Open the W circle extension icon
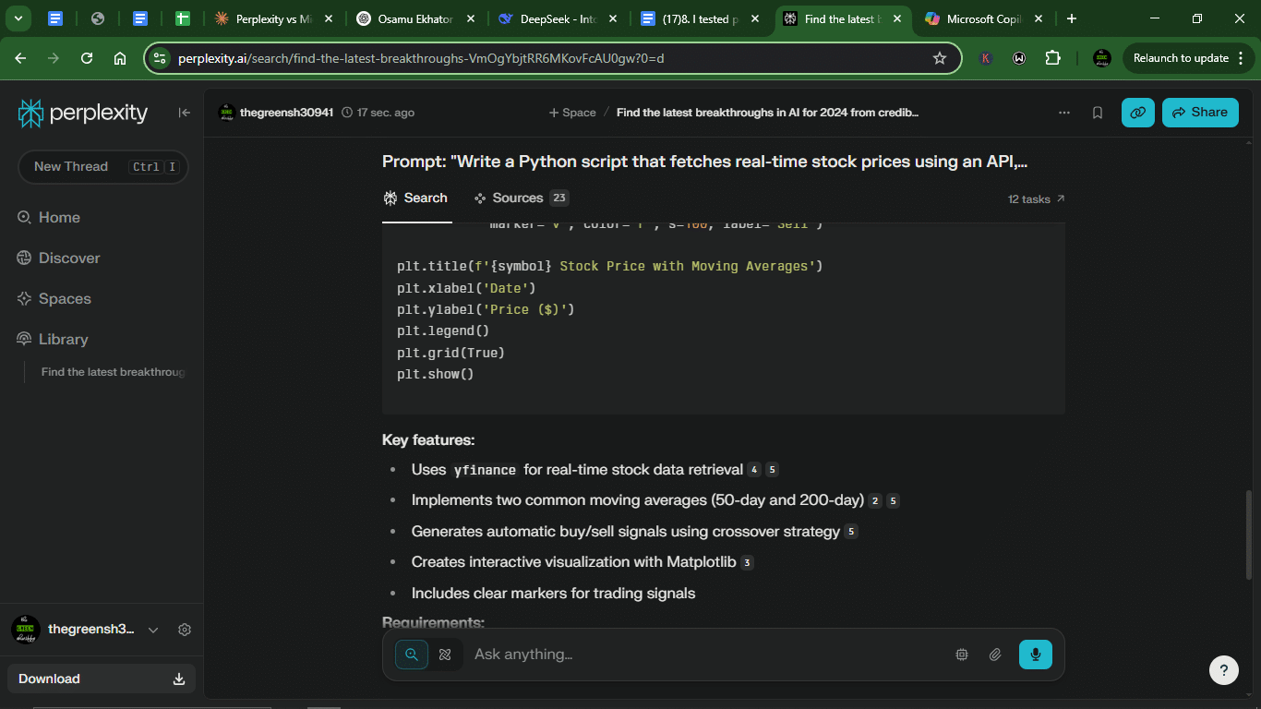 point(1019,58)
